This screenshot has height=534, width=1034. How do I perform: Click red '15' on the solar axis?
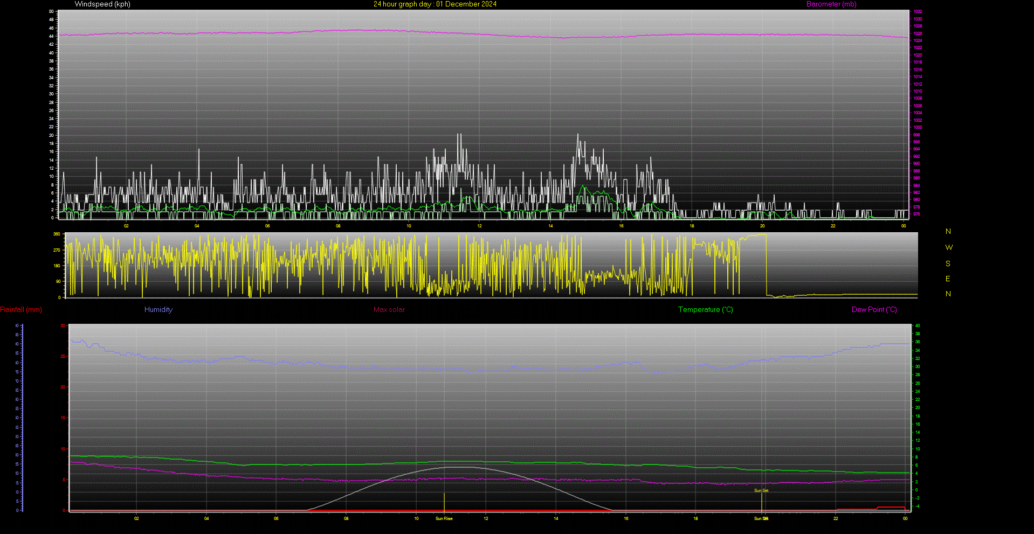click(x=63, y=418)
